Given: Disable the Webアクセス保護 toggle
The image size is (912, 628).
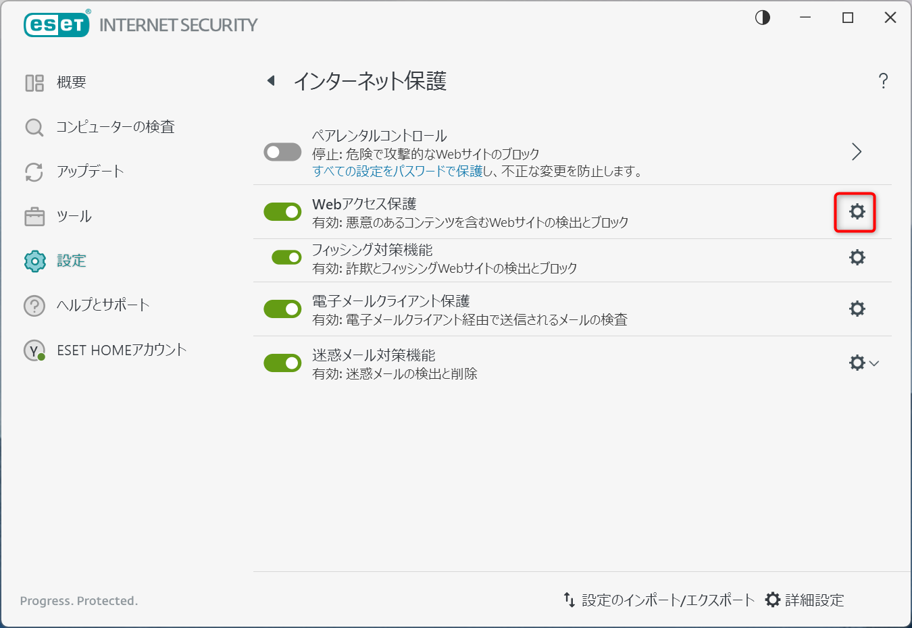Looking at the screenshot, I should [282, 211].
